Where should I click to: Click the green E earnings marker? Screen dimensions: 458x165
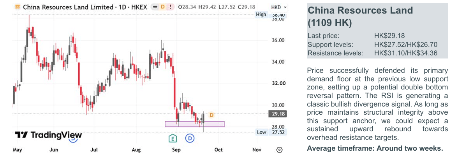point(173,138)
